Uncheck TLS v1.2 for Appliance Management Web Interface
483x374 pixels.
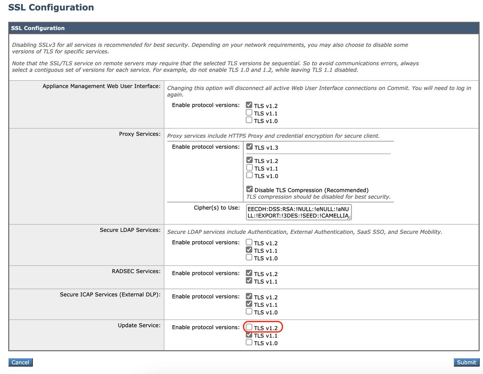click(x=249, y=105)
